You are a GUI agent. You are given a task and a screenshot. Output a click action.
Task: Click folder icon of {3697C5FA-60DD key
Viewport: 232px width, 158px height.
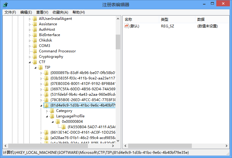point(47,89)
